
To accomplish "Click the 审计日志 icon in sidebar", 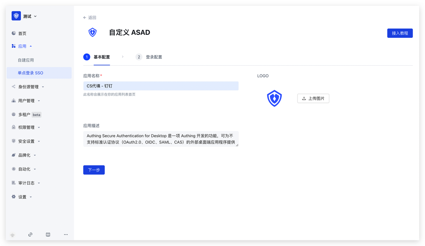I will tap(14, 183).
